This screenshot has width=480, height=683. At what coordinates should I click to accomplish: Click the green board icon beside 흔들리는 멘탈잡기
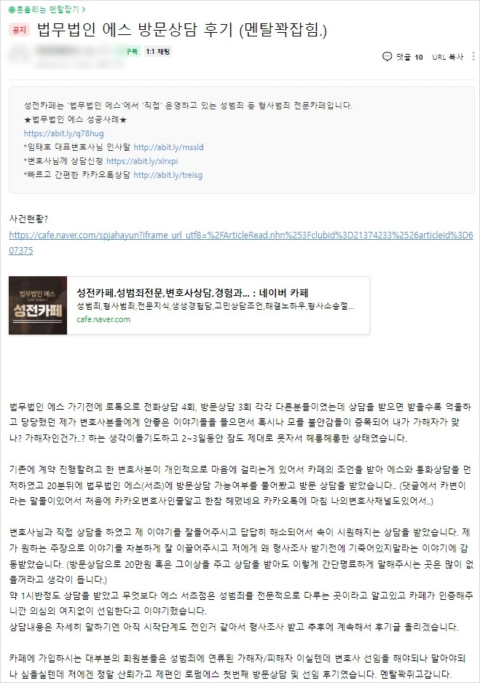pyautogui.click(x=12, y=9)
